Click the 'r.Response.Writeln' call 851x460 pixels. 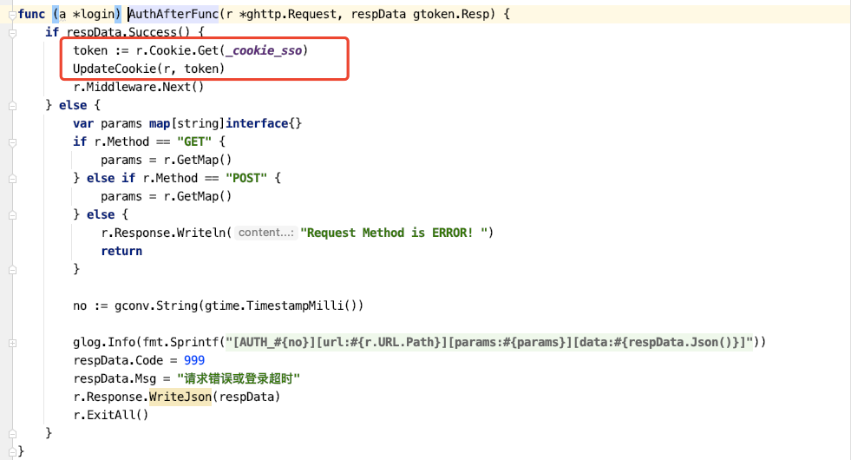click(x=163, y=233)
